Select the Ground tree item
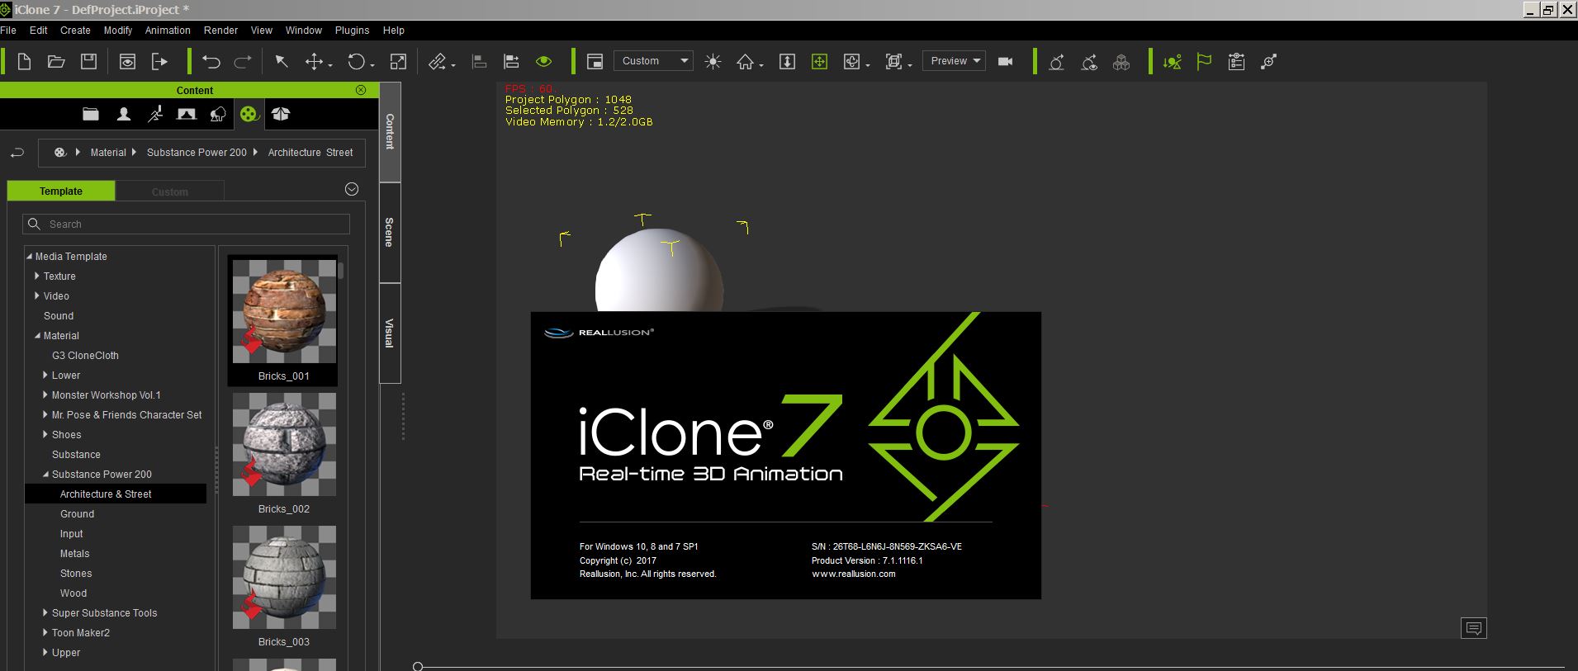Viewport: 1578px width, 671px height. coord(77,513)
